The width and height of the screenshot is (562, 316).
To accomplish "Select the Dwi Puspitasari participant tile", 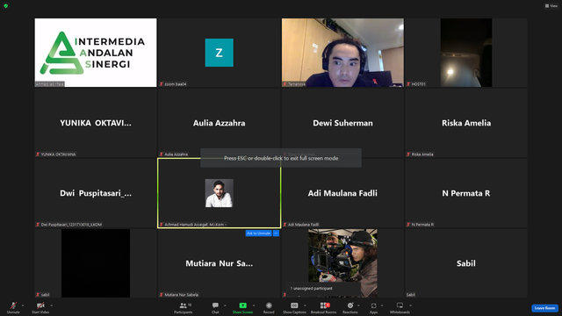I will tap(96, 193).
